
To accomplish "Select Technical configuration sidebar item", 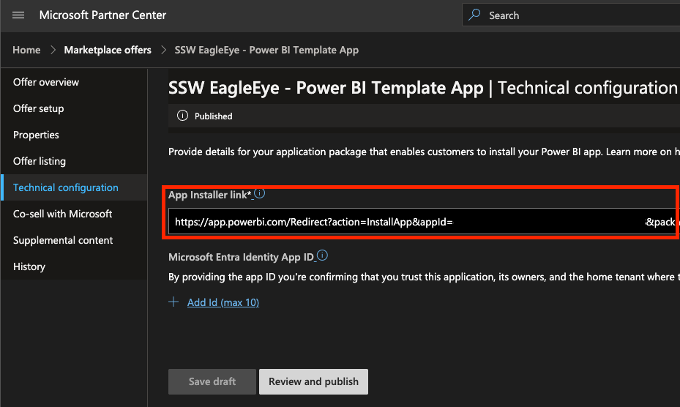I will 74,187.
